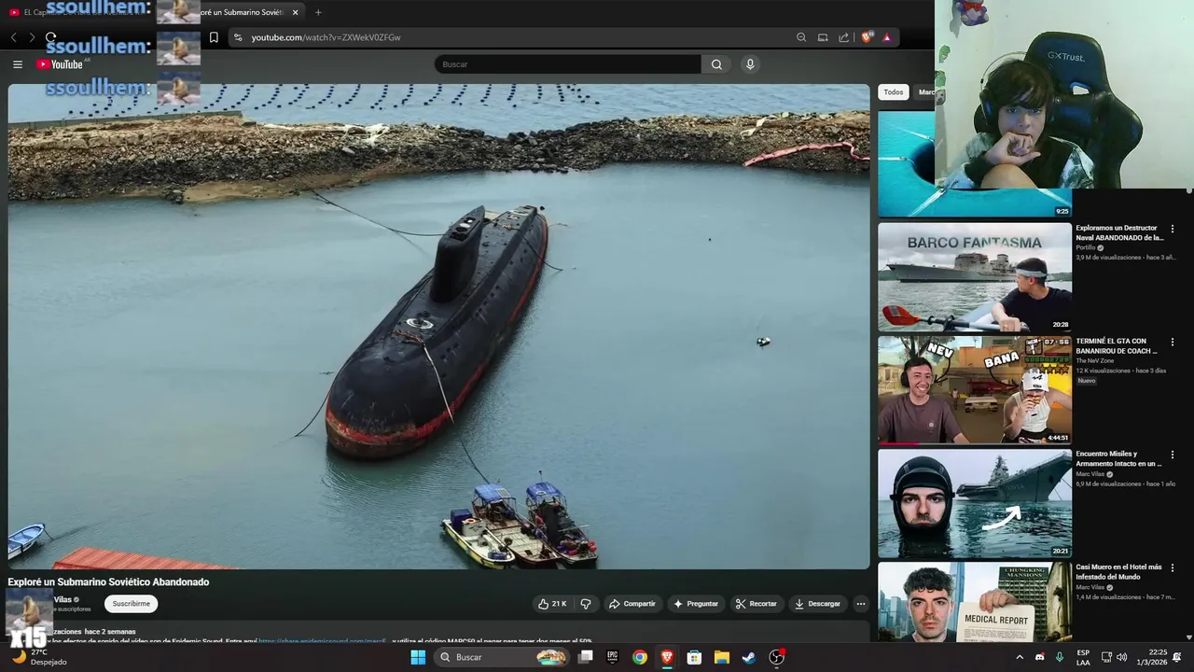
Task: Open the weather widget showing 27°C Despejado
Action: [39, 657]
